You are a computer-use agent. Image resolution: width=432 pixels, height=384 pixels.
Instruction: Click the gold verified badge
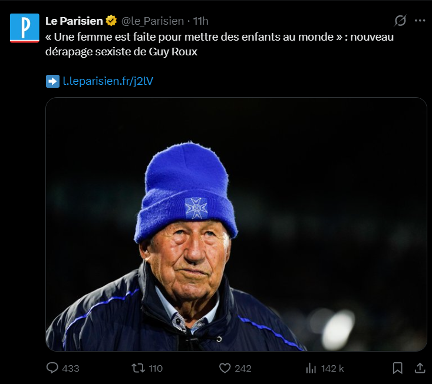tap(111, 21)
